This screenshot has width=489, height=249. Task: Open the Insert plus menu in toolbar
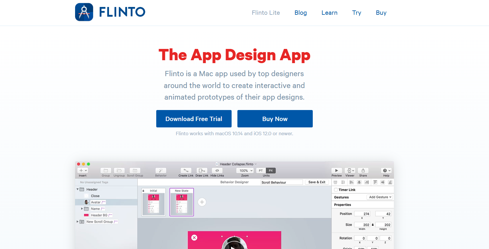(x=83, y=171)
